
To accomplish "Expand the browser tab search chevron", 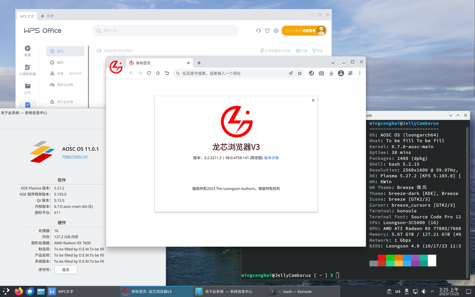I will [333, 63].
